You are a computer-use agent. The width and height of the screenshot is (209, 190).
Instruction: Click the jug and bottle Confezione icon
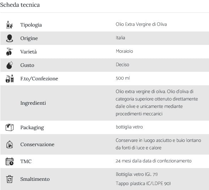click(10, 79)
